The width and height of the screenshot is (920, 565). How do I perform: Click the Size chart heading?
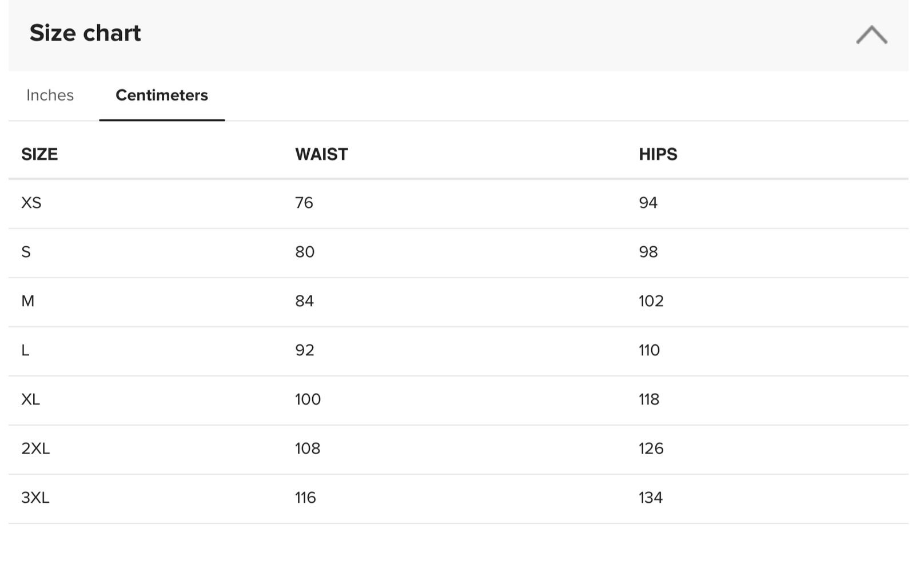[x=85, y=33]
